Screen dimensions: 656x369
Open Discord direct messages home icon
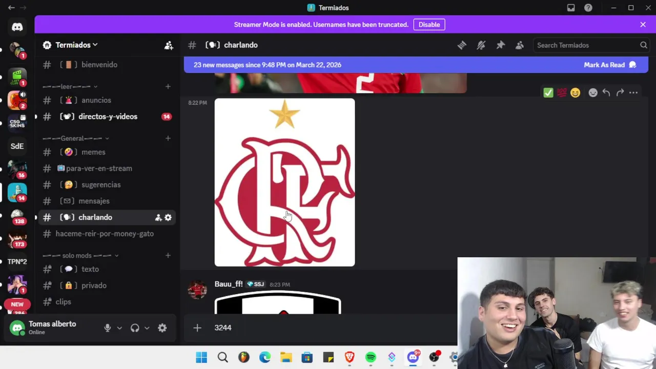coord(17,27)
